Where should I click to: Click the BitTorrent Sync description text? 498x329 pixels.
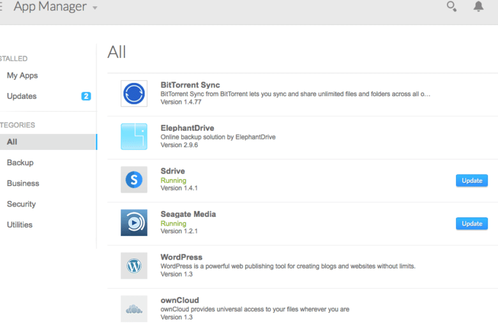(296, 94)
